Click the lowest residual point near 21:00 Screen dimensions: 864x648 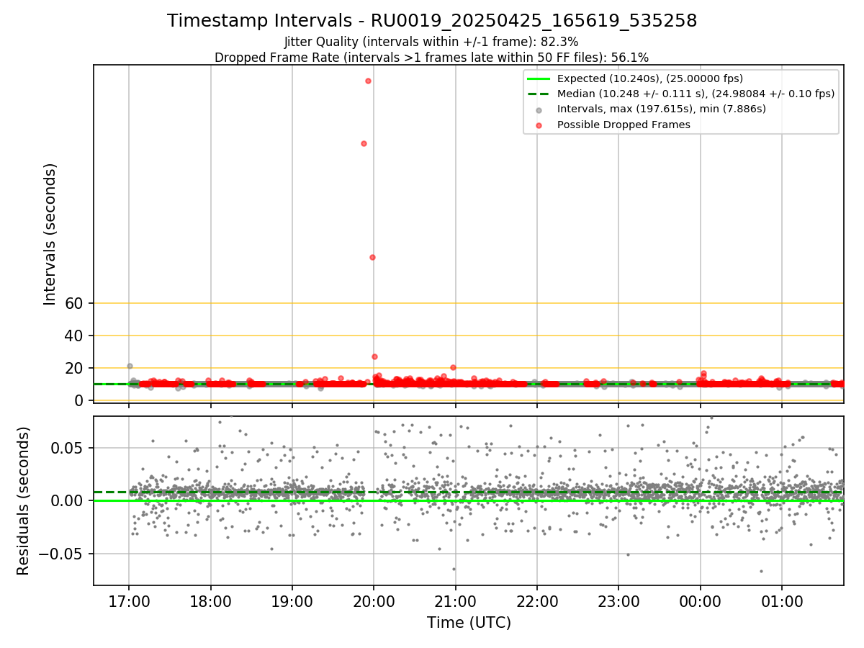tap(454, 569)
